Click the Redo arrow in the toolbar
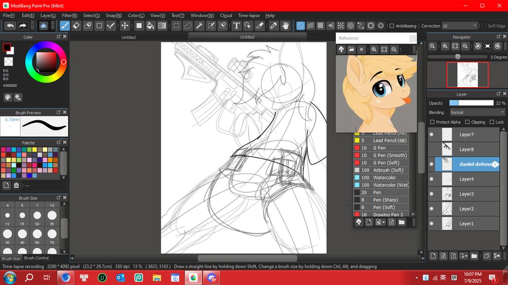This screenshot has height=285, width=508. (x=23, y=26)
